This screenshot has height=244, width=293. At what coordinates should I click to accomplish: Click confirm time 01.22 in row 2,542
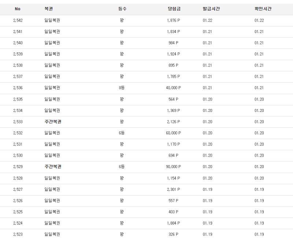pyautogui.click(x=259, y=21)
